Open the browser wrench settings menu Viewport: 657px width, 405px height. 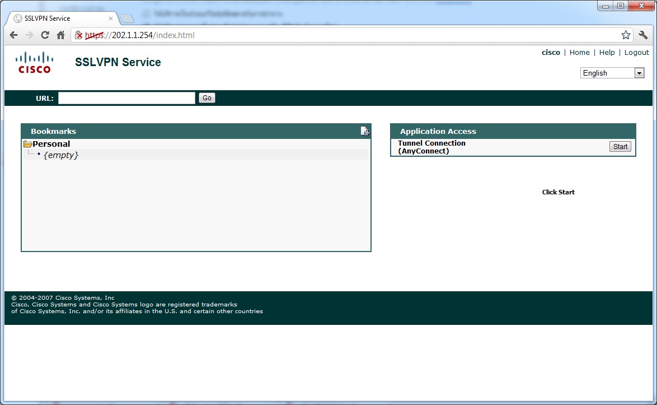643,35
